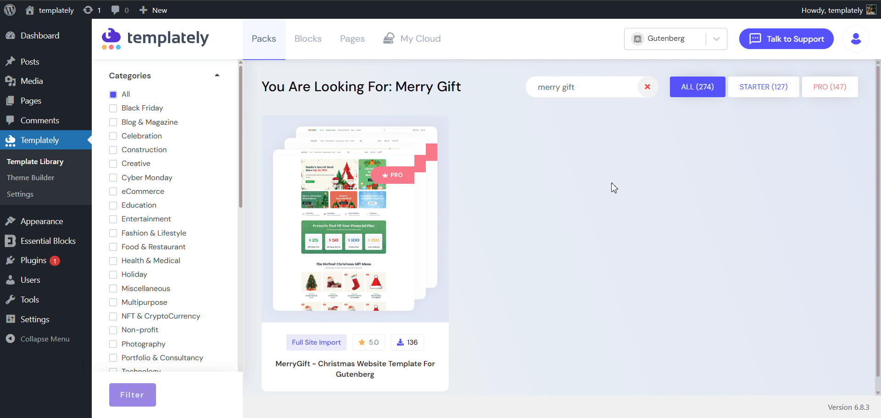Screen dimensions: 881x418
Task: Expand the New menu in admin bar
Action: 153,10
